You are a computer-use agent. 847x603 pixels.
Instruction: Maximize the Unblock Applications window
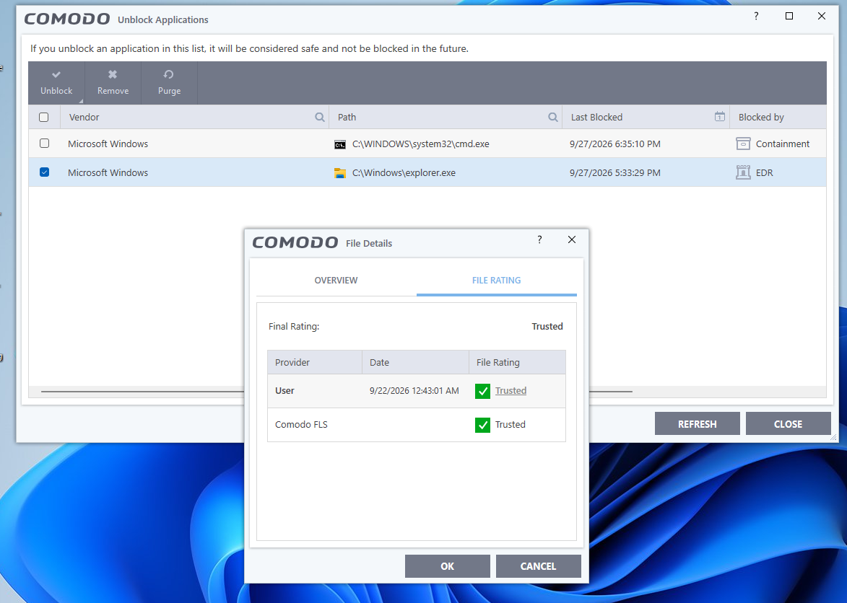(789, 16)
